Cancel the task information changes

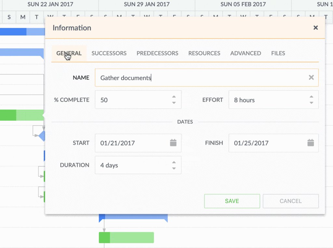click(x=290, y=201)
